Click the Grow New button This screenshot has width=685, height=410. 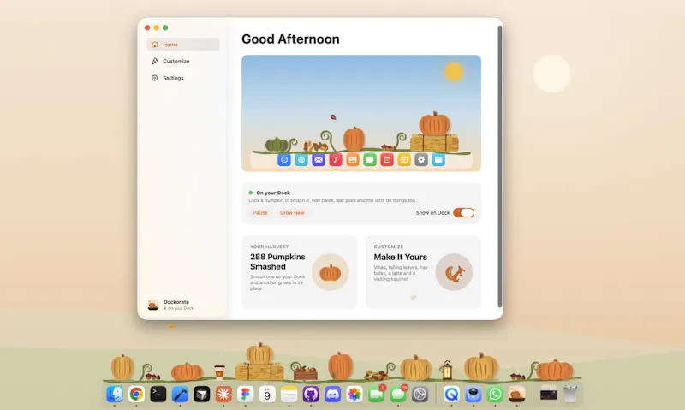coord(292,212)
